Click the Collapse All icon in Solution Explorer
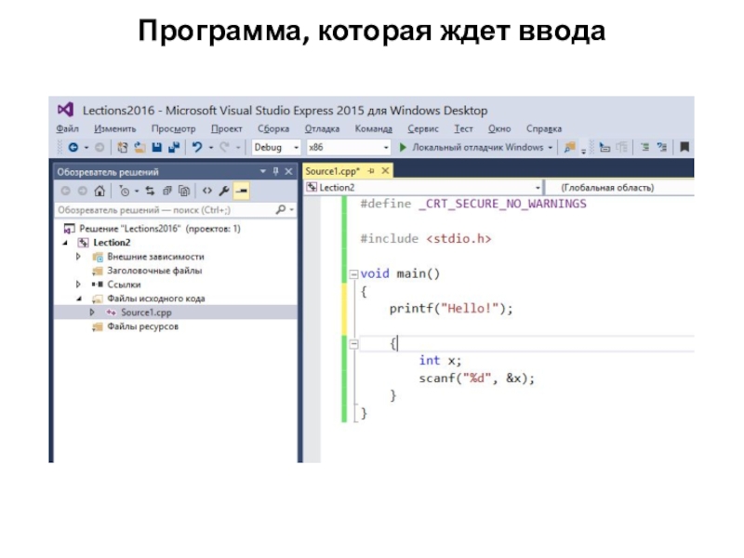This screenshot has width=744, height=558. pyautogui.click(x=168, y=191)
